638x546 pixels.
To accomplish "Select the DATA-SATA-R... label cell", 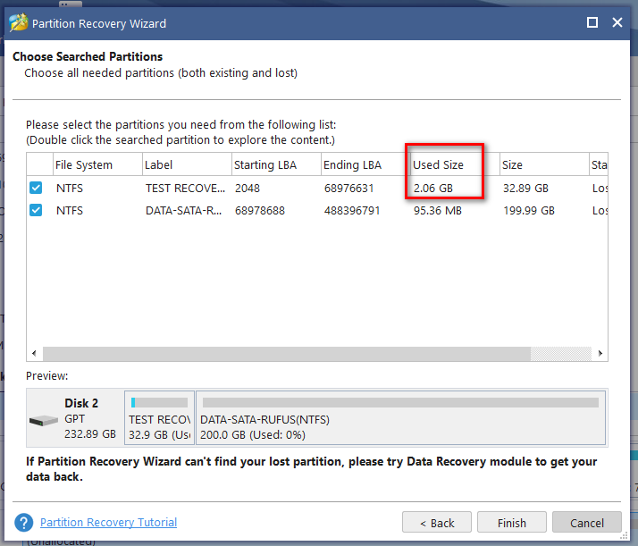I will (183, 210).
